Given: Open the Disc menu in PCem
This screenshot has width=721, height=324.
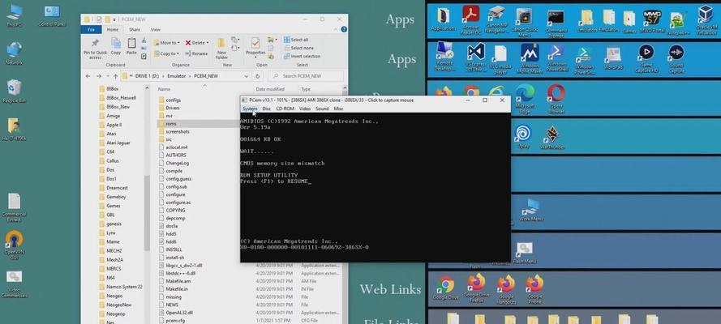Looking at the screenshot, I should [x=266, y=109].
